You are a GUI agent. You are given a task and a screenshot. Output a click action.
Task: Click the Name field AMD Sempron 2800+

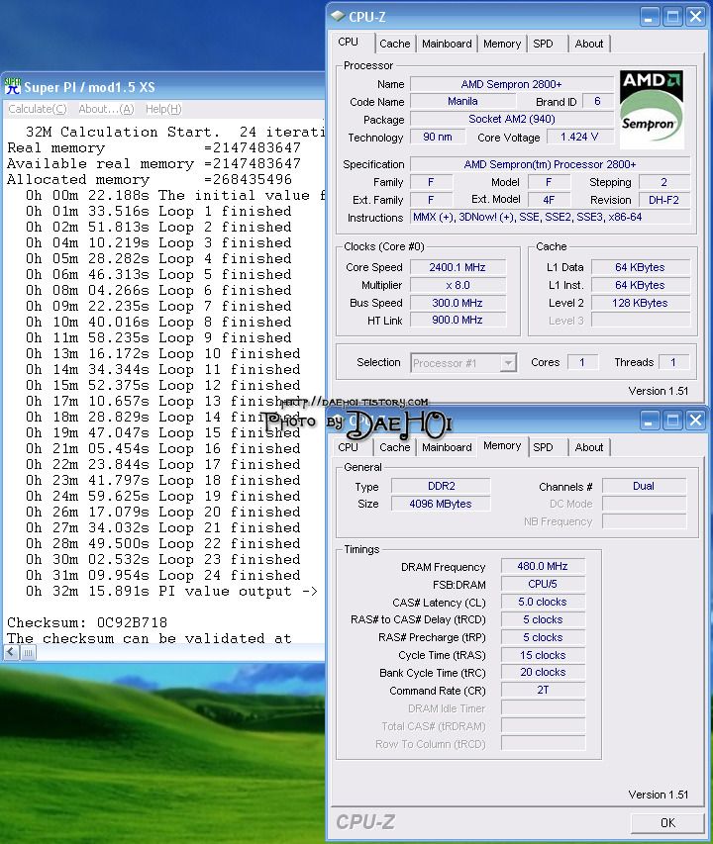point(512,84)
